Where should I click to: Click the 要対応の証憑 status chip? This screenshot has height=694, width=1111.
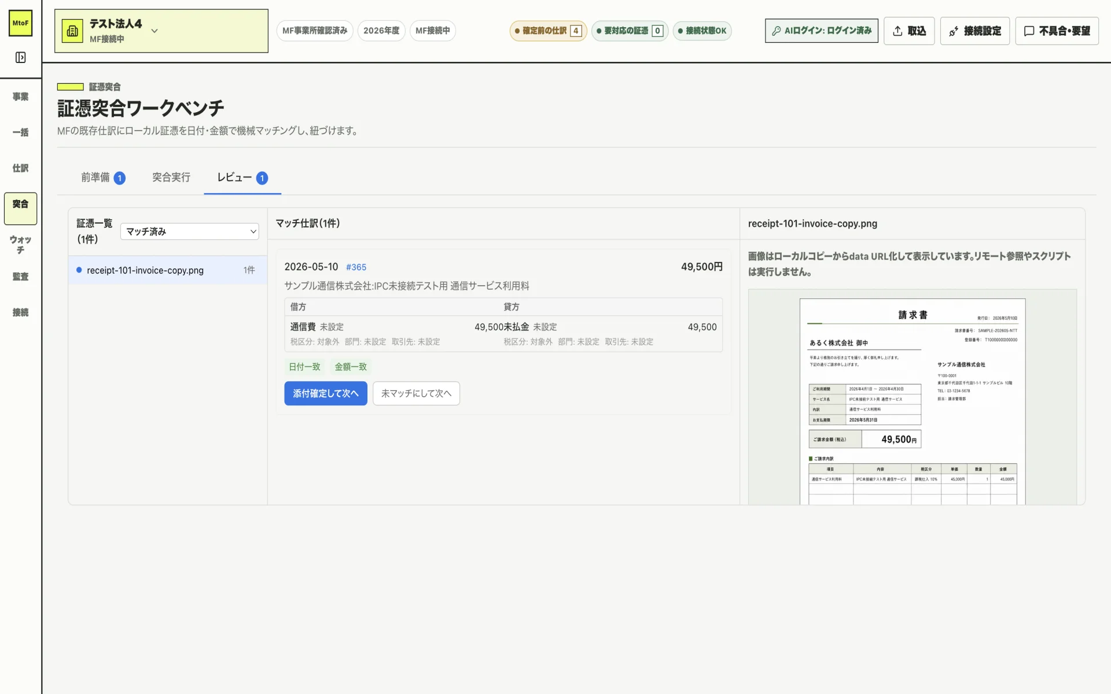[x=630, y=31]
